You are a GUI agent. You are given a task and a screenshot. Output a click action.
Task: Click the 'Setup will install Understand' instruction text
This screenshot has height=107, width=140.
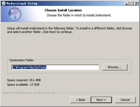pyautogui.click(x=70, y=30)
